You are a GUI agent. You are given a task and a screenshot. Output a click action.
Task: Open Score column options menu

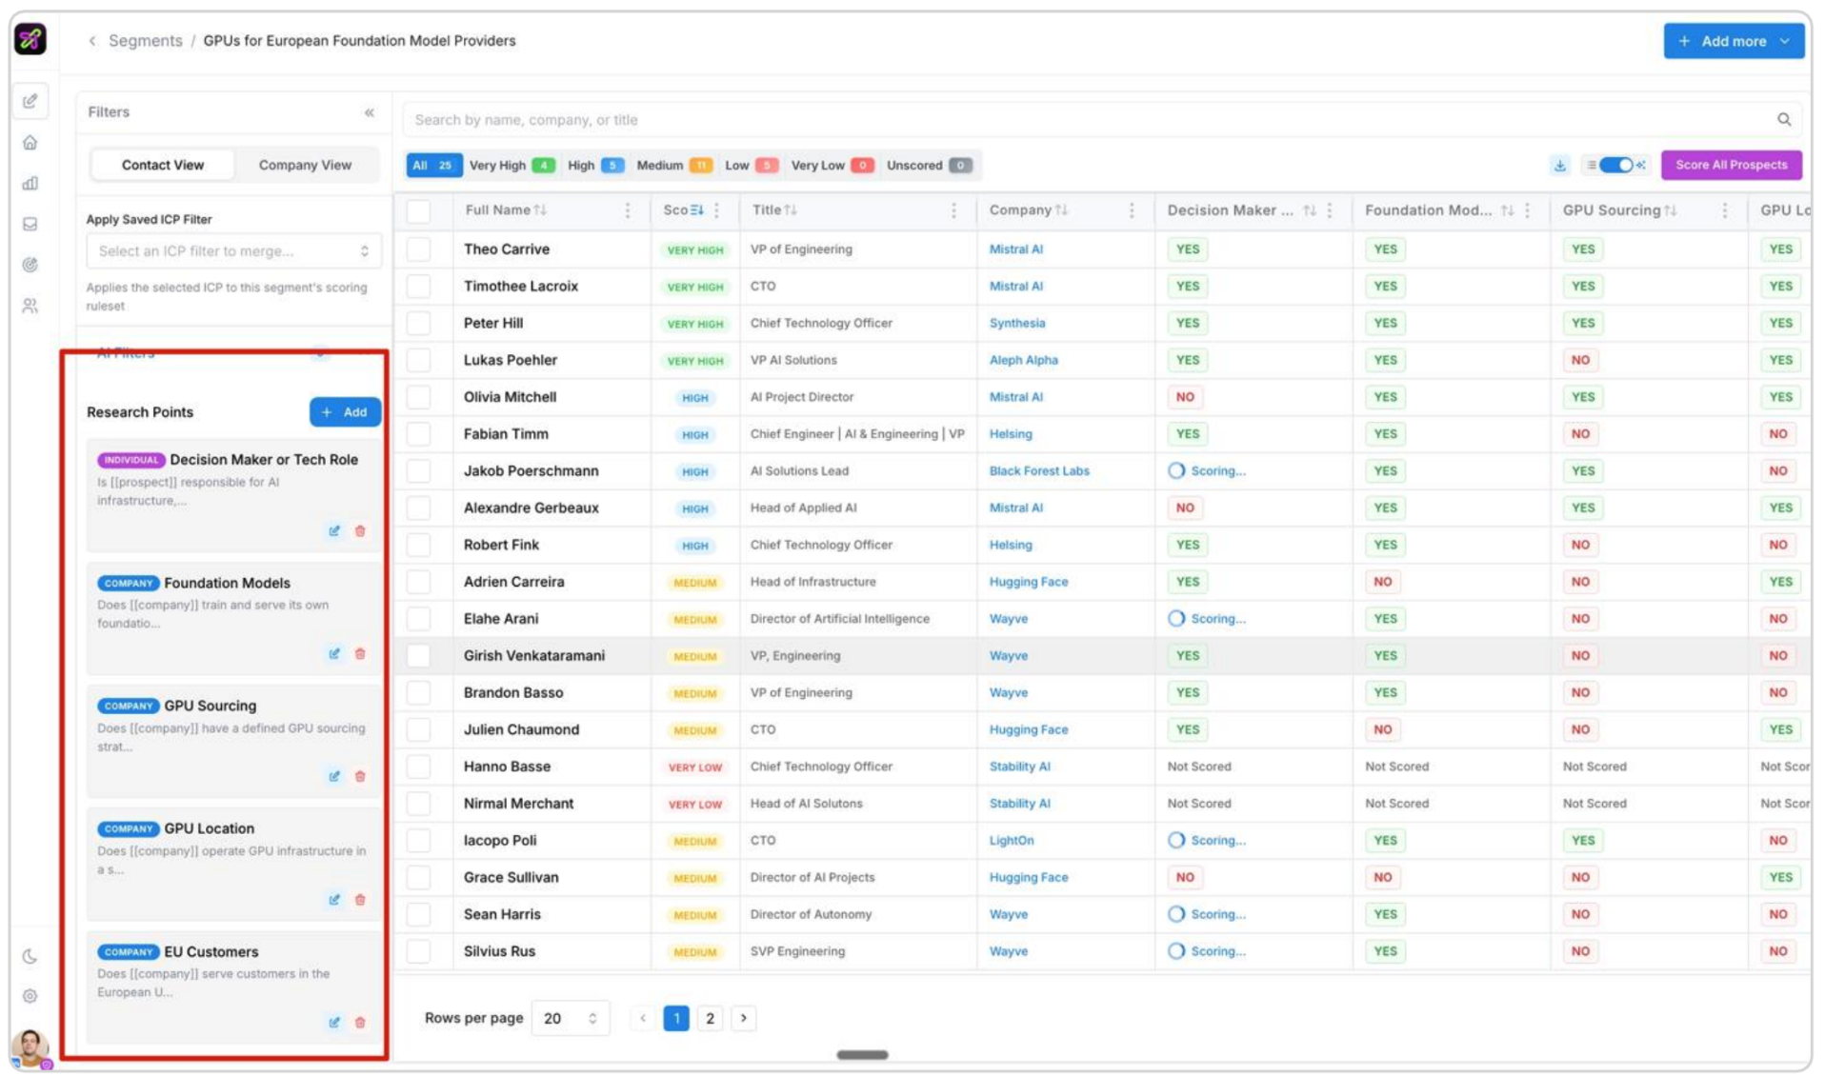coord(717,210)
